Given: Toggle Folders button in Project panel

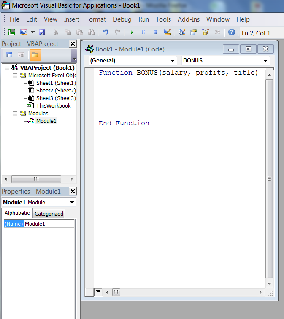Looking at the screenshot, I should (x=35, y=55).
